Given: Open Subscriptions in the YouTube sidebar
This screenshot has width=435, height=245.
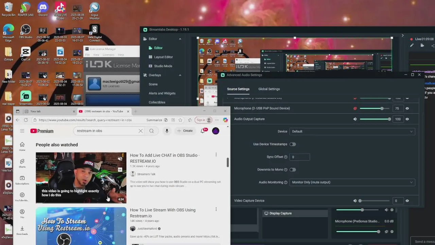Looking at the screenshot, I should click(x=22, y=180).
